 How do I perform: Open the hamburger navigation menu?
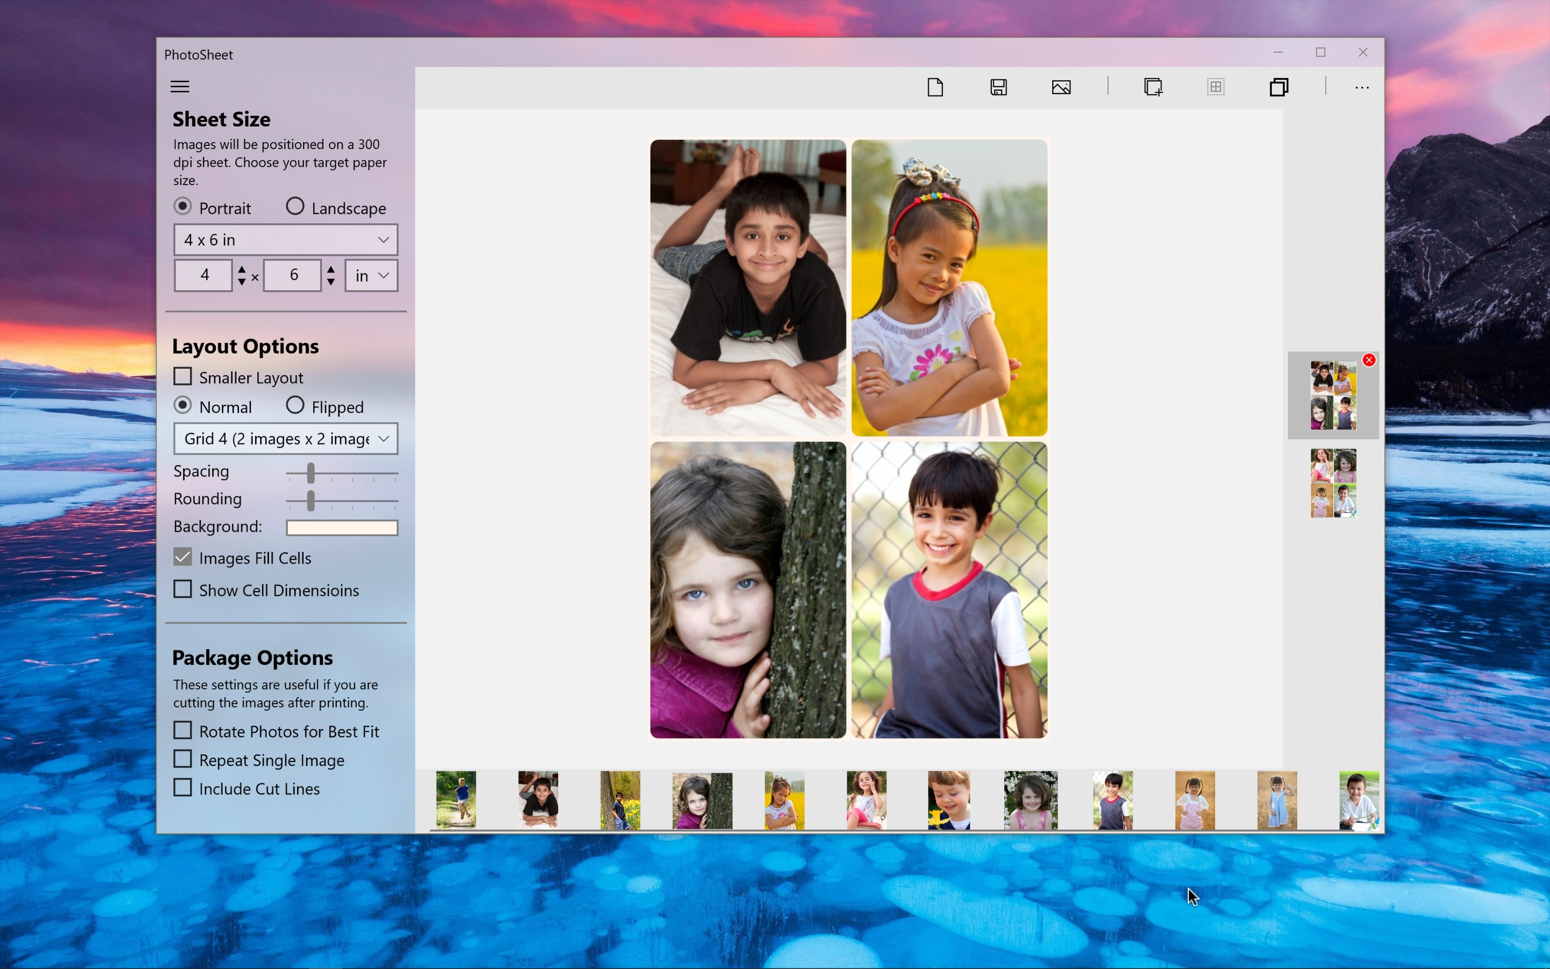(180, 87)
